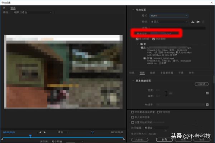This screenshot has width=215, height=143.
Task: Click the preview timeline bar
Action: (x=63, y=137)
